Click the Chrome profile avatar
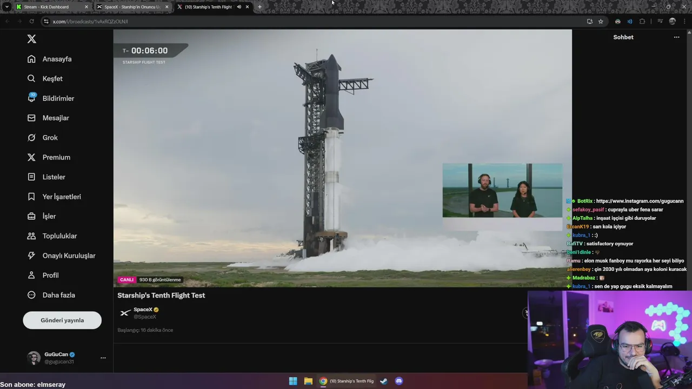The height and width of the screenshot is (389, 692). [x=672, y=22]
